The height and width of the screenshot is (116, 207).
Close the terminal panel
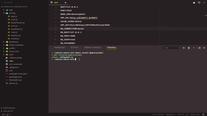tap(204, 48)
